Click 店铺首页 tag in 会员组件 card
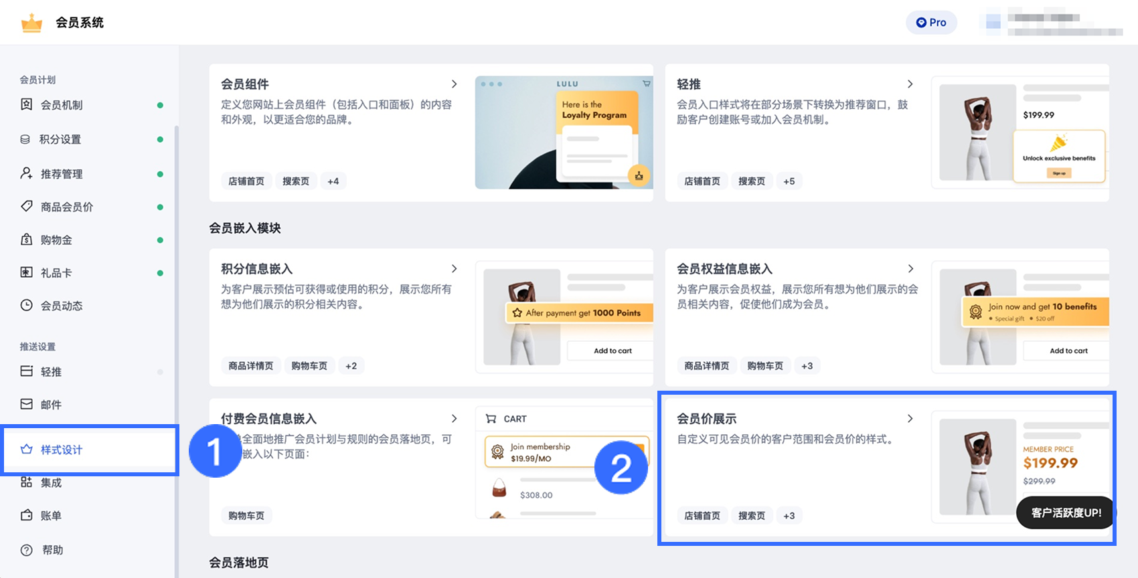Viewport: 1138px width, 578px height. [246, 181]
